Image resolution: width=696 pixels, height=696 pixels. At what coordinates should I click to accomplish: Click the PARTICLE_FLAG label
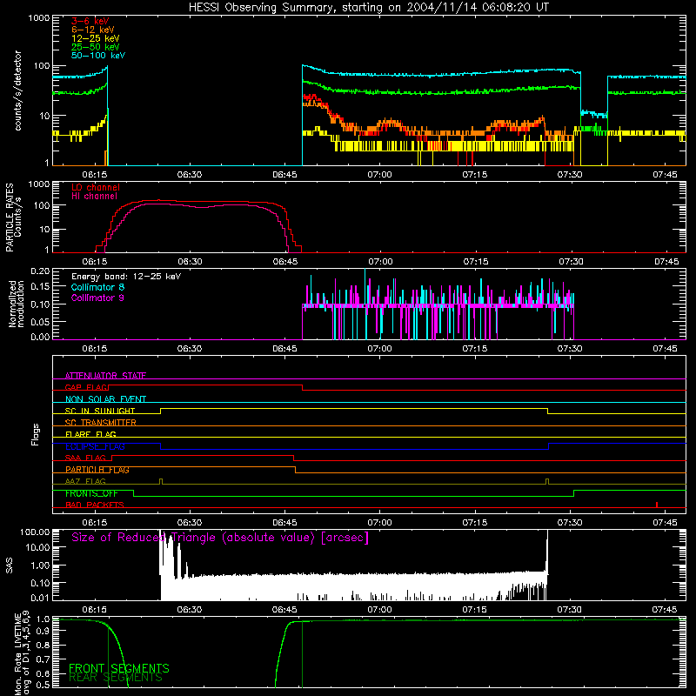point(97,469)
